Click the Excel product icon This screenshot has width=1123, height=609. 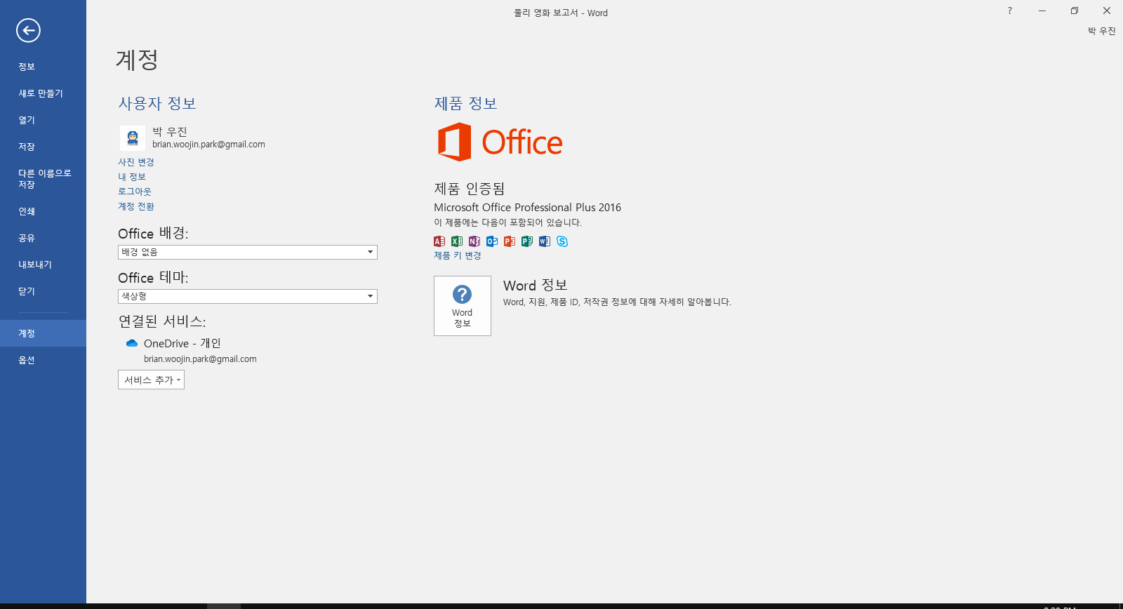click(457, 241)
